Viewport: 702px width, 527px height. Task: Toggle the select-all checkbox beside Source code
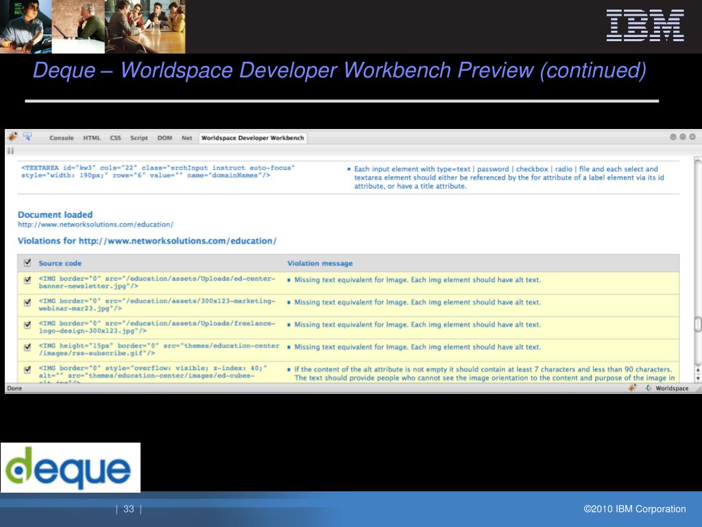point(27,263)
